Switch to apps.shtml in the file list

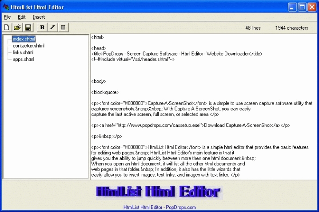click(23, 59)
